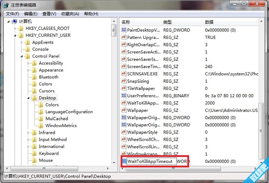
Task: Click the tree pane scroll-down arrow
Action: [x=114, y=162]
